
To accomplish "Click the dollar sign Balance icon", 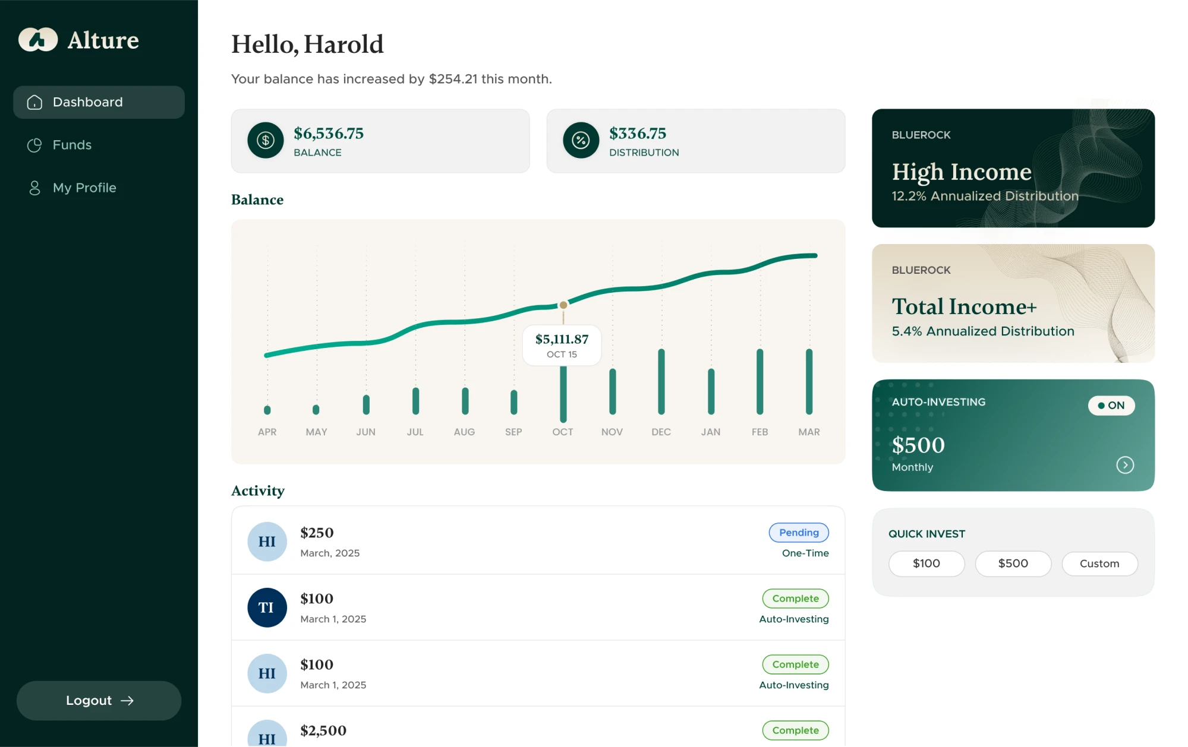I will (x=265, y=140).
